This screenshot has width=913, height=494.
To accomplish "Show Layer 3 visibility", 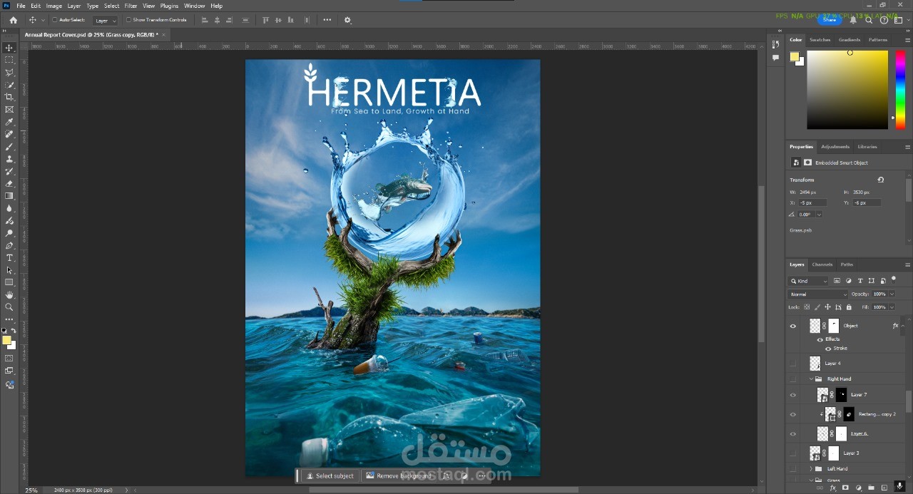I will (x=792, y=453).
